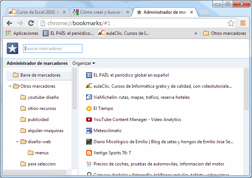
Task: Click the Google favicon on second tab
Action: click(x=75, y=12)
